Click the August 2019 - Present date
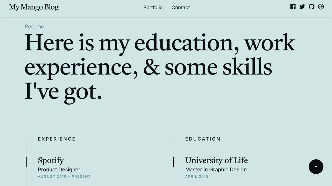Screen dimensions: 332x186 (x=64, y=176)
